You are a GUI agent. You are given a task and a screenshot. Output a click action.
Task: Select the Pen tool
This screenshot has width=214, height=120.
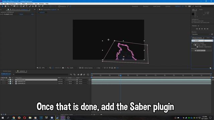(24, 6)
